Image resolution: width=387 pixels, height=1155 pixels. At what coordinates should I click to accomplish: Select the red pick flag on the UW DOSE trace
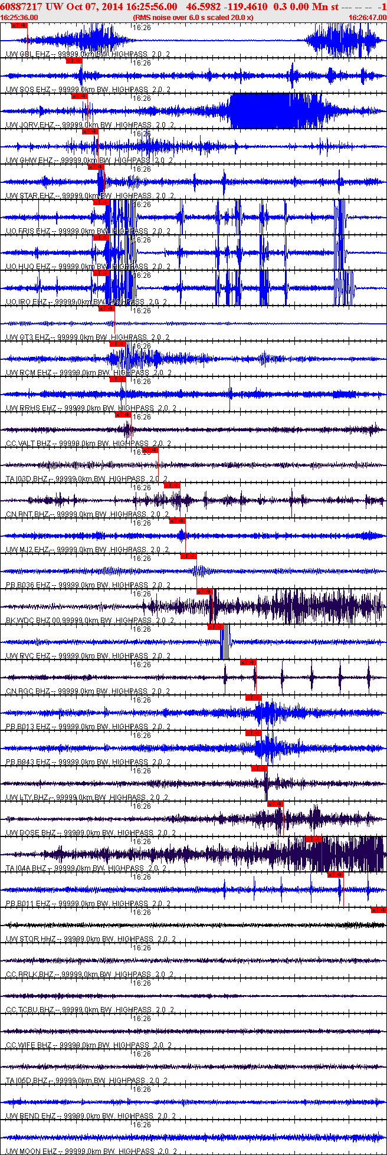click(276, 804)
